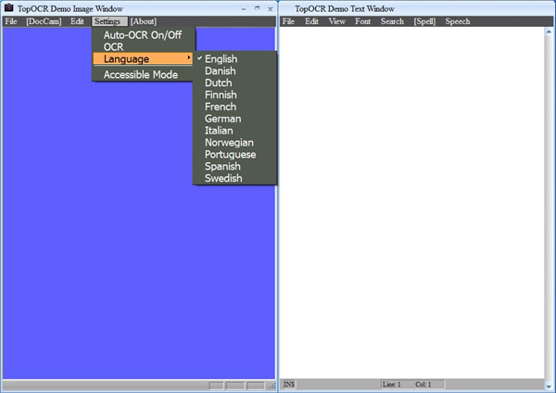This screenshot has width=556, height=393.
Task: Open Edit menu in Text Window
Action: point(311,21)
